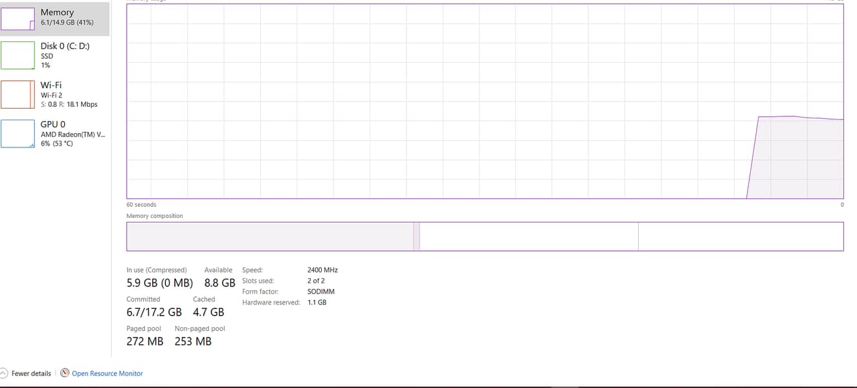Viewport: 857px width, 388px height.
Task: Select the GPU 0 label in sidebar
Action: point(52,124)
